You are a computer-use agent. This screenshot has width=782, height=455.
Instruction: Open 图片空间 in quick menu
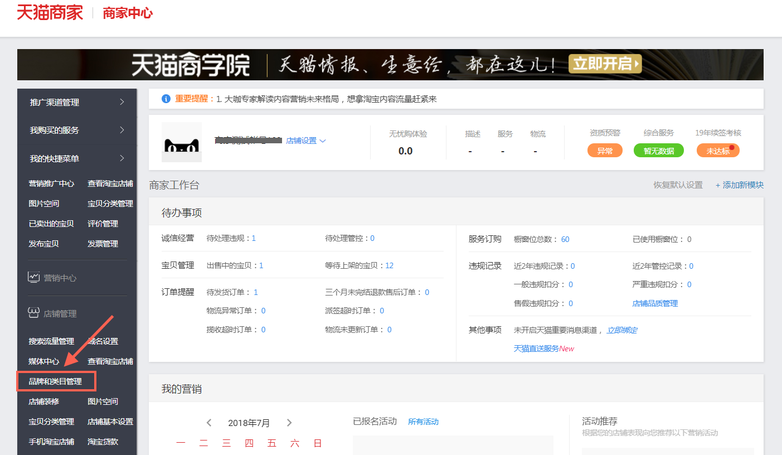pyautogui.click(x=44, y=204)
